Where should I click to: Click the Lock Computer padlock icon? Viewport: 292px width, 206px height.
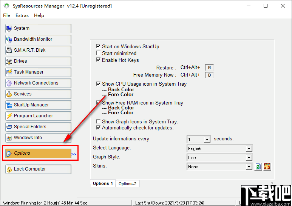tap(9, 169)
